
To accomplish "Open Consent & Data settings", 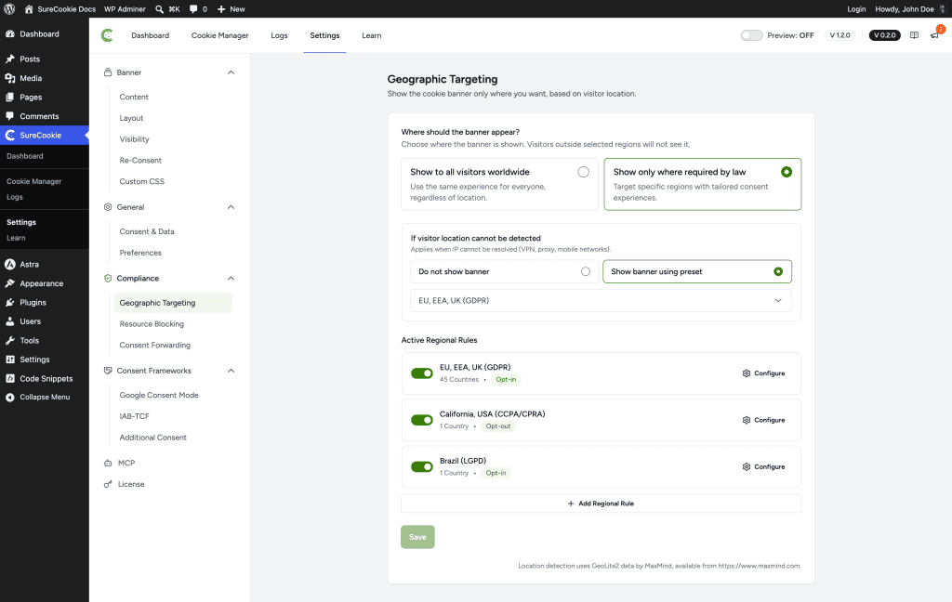I will pyautogui.click(x=147, y=232).
